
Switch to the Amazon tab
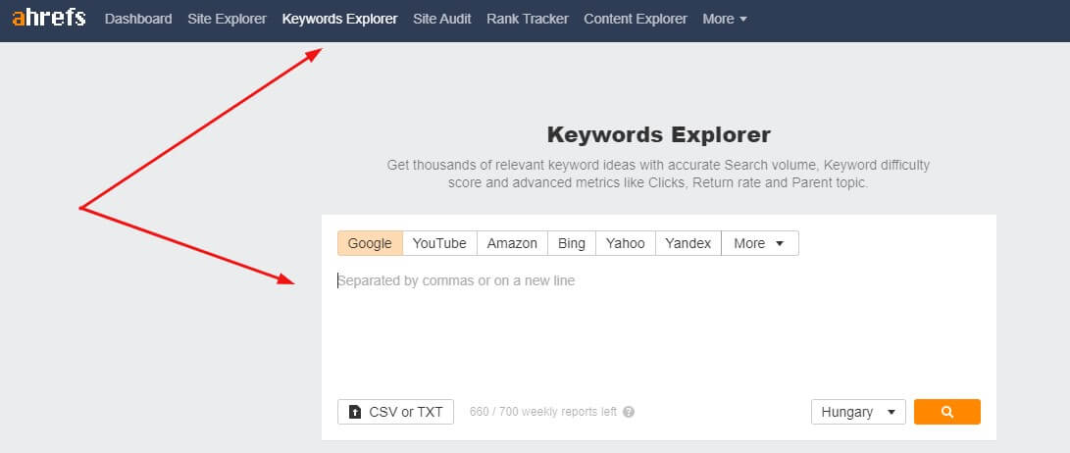(513, 243)
